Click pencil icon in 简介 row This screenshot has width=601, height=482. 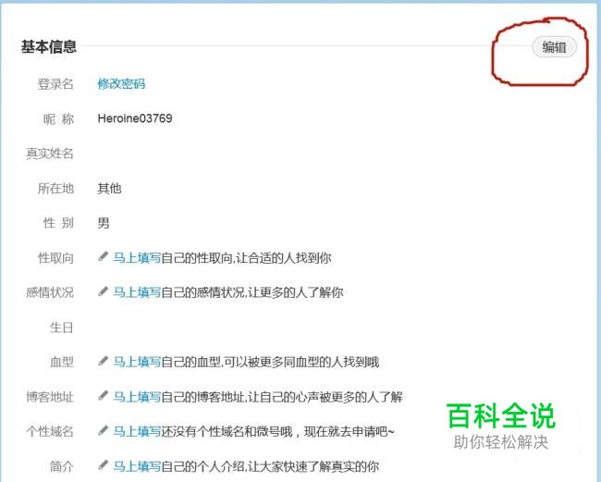(103, 465)
